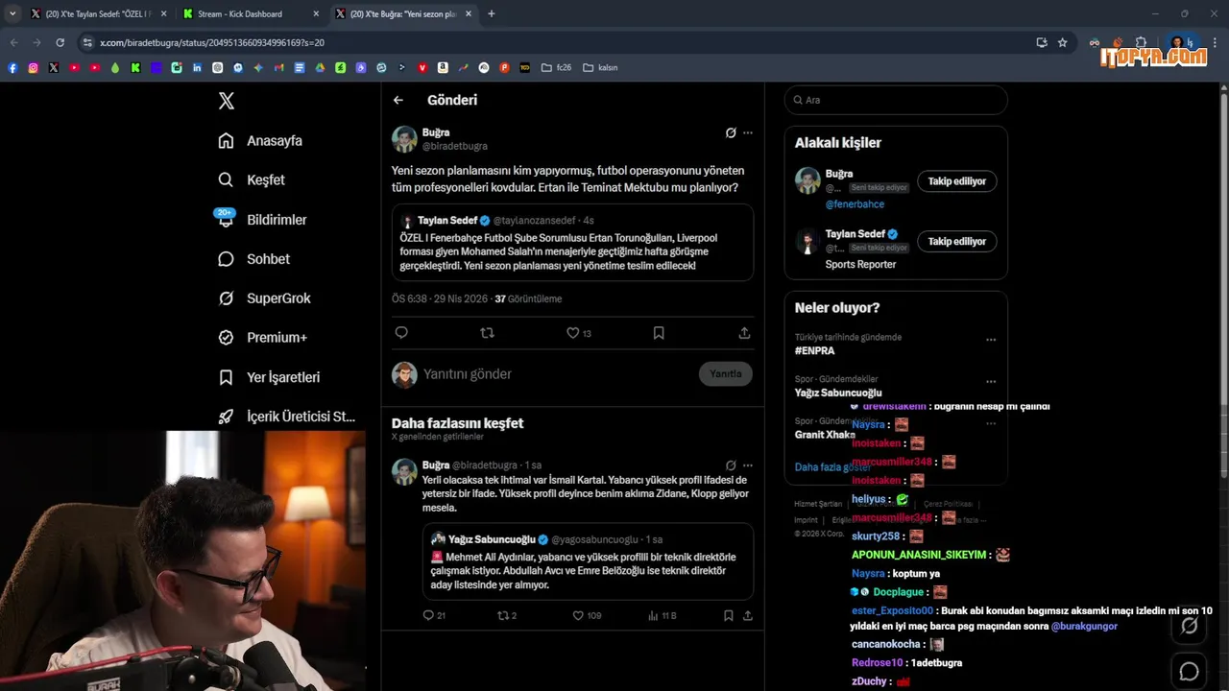The height and width of the screenshot is (691, 1229).
Task: Open floating Grok button at bottom right
Action: [x=1189, y=627]
